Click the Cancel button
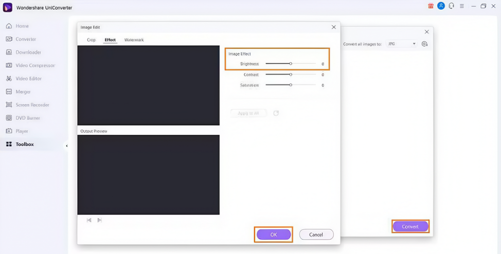The width and height of the screenshot is (501, 254). [316, 234]
